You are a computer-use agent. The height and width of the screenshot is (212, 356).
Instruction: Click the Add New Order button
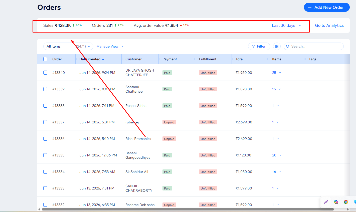pos(327,7)
